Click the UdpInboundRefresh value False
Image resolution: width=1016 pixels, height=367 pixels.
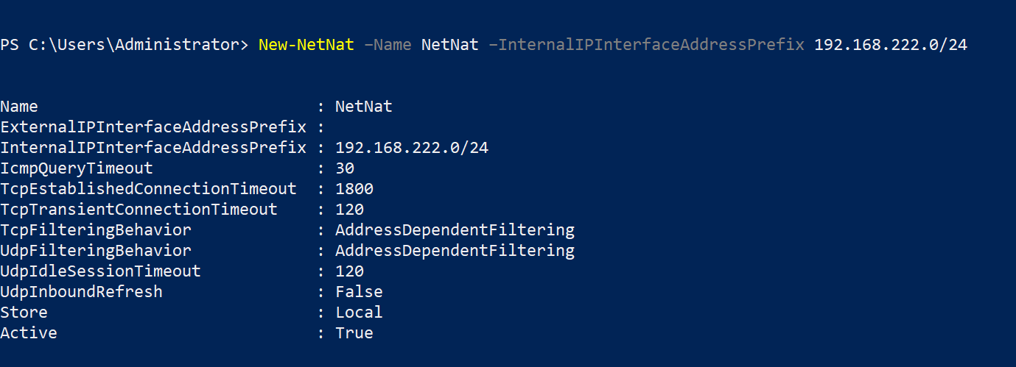359,292
